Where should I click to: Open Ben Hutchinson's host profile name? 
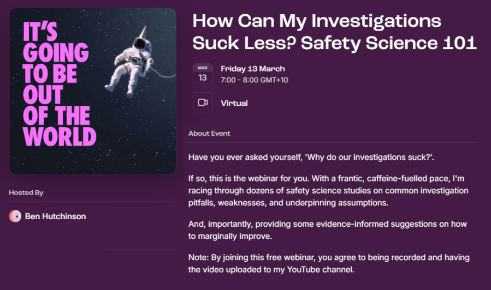click(55, 216)
